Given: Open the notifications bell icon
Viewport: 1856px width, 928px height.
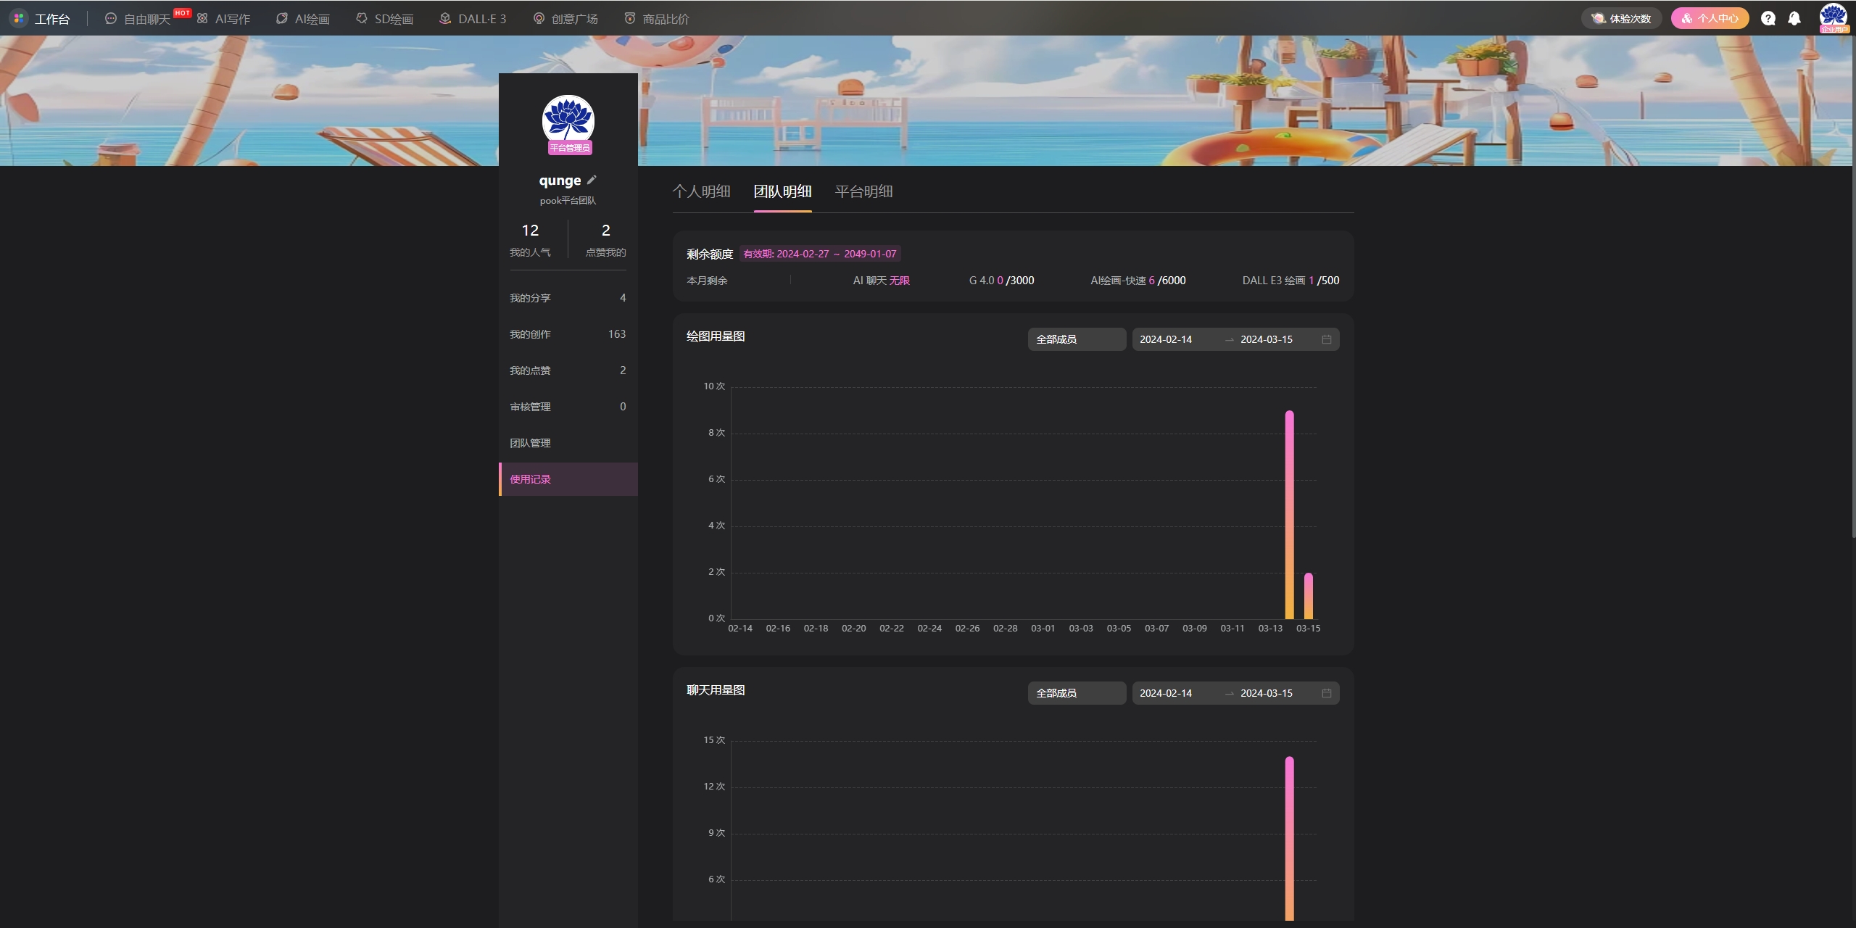Looking at the screenshot, I should pos(1794,19).
